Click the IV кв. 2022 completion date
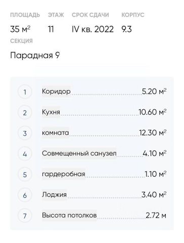184x243 pixels. click(93, 29)
